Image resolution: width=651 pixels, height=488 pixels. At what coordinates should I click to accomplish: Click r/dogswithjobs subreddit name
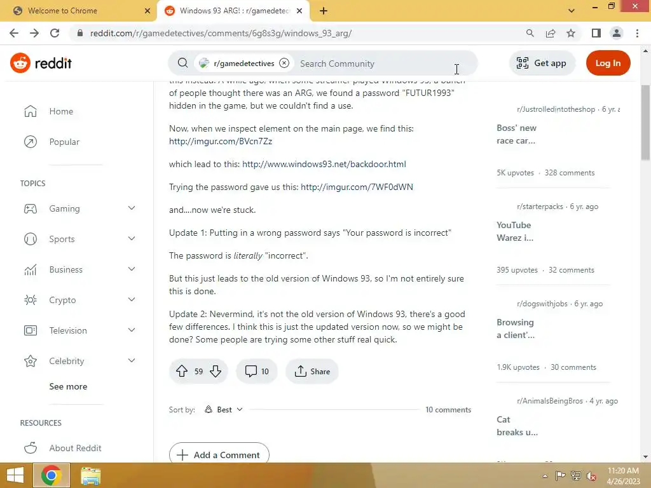tap(542, 303)
